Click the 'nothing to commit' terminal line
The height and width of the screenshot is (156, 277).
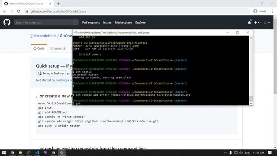(102, 78)
